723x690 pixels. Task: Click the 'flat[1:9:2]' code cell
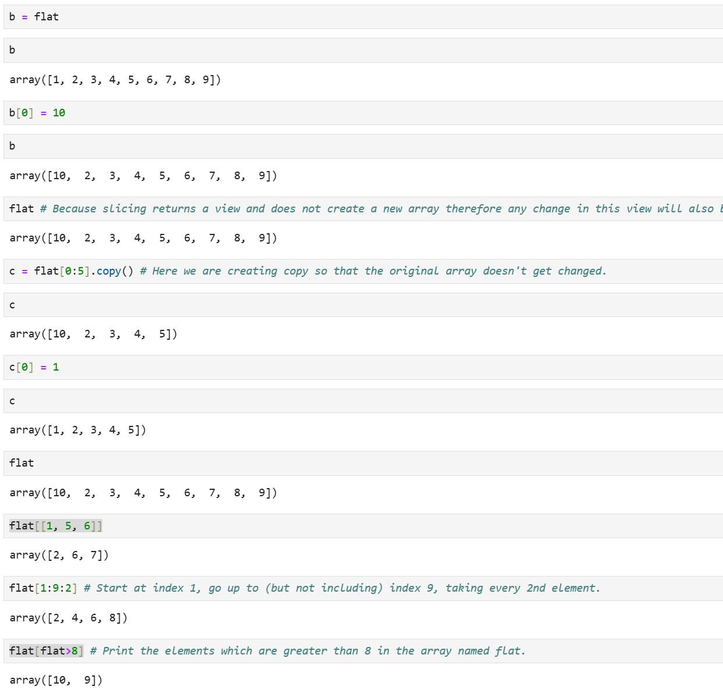pos(349,588)
